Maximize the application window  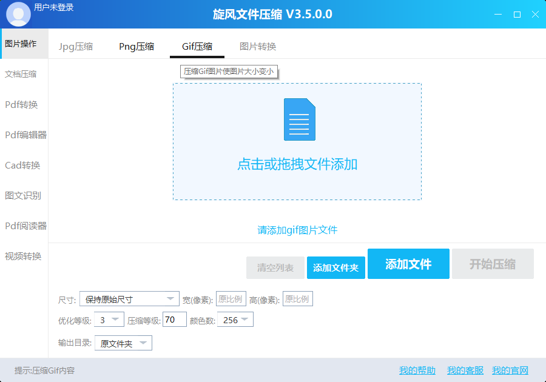pyautogui.click(x=517, y=15)
